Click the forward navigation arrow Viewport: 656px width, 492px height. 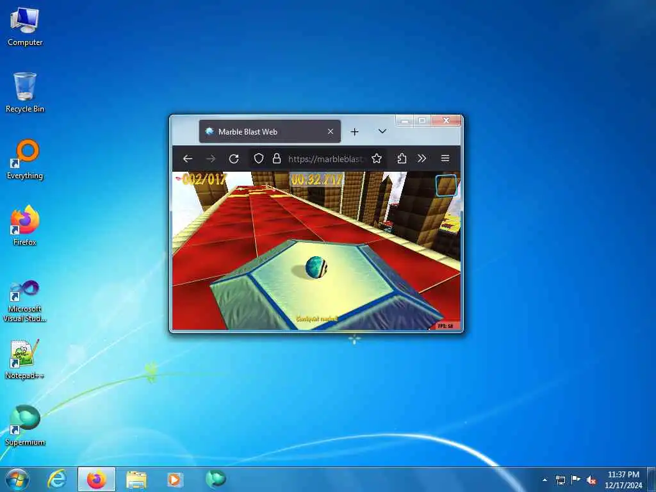click(211, 159)
